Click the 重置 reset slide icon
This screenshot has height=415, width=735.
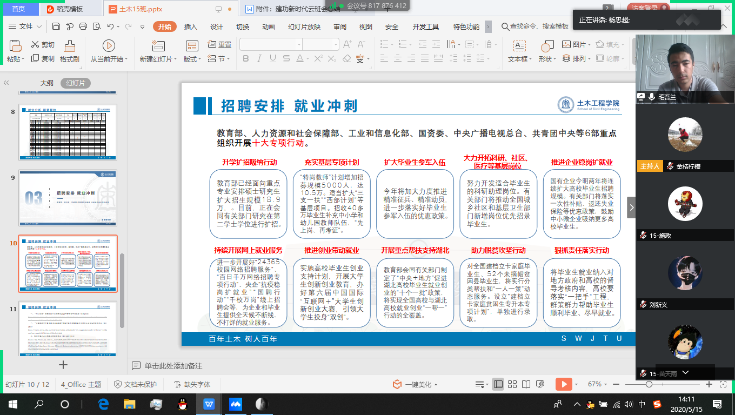coord(212,44)
